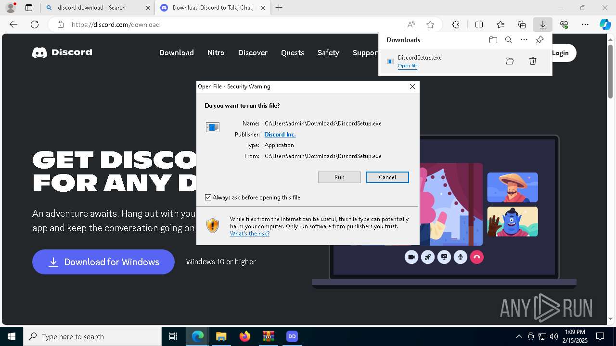Search downloads with magnifier icon

click(x=509, y=40)
